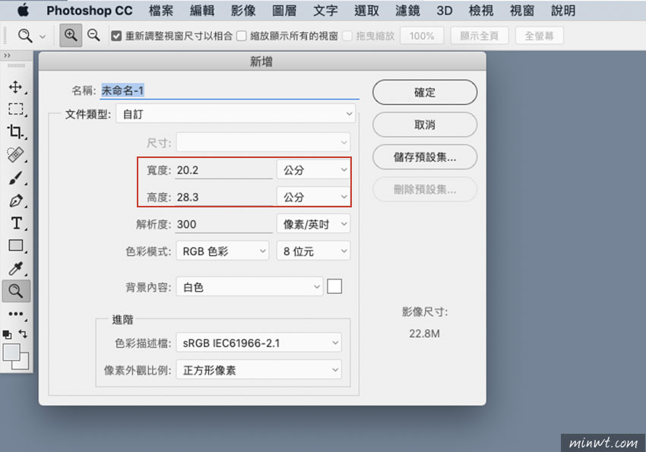The image size is (646, 452).
Task: Open the 高度 unit dropdown
Action: (314, 197)
